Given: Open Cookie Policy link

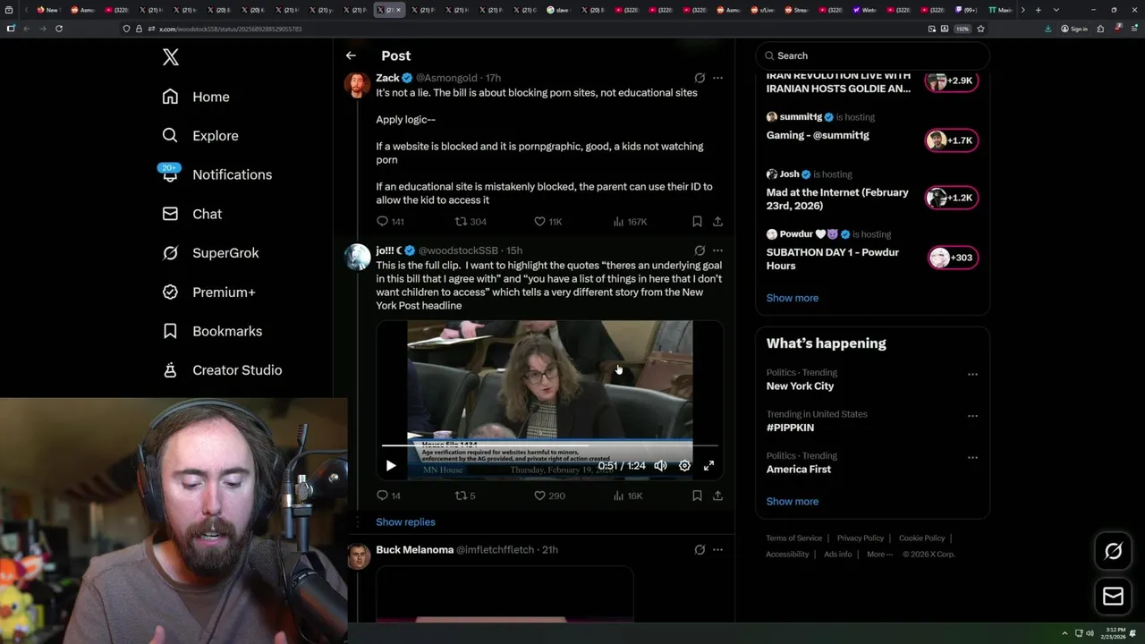Looking at the screenshot, I should pos(921,538).
